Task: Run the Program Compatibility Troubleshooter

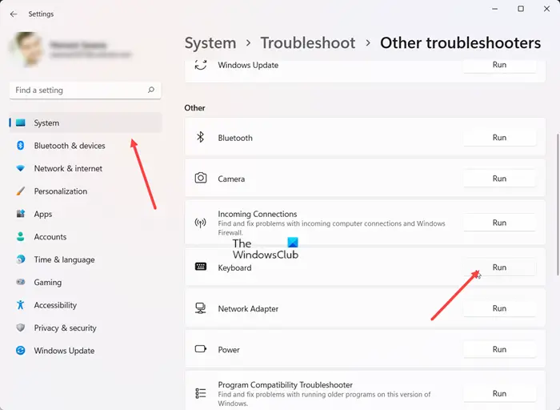Action: (499, 393)
